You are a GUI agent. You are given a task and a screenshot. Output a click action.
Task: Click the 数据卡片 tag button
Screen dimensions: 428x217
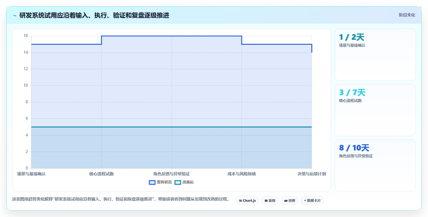312,201
